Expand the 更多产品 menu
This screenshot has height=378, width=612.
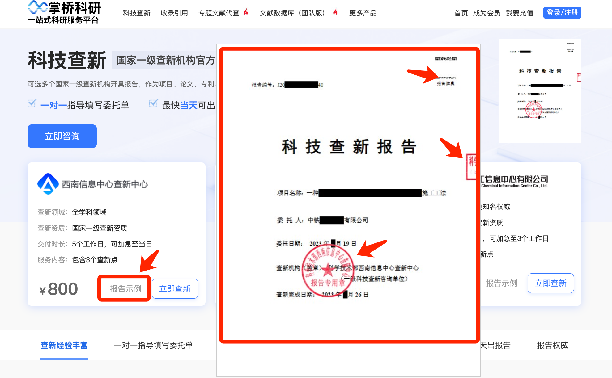(x=363, y=13)
